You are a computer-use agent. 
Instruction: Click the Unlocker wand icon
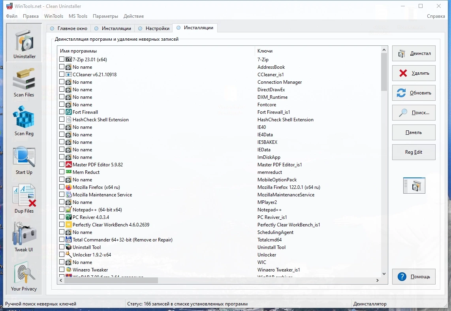click(68, 254)
